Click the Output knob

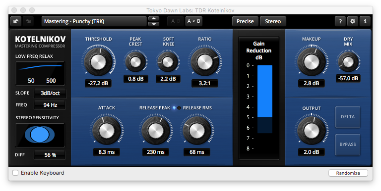pos(312,131)
